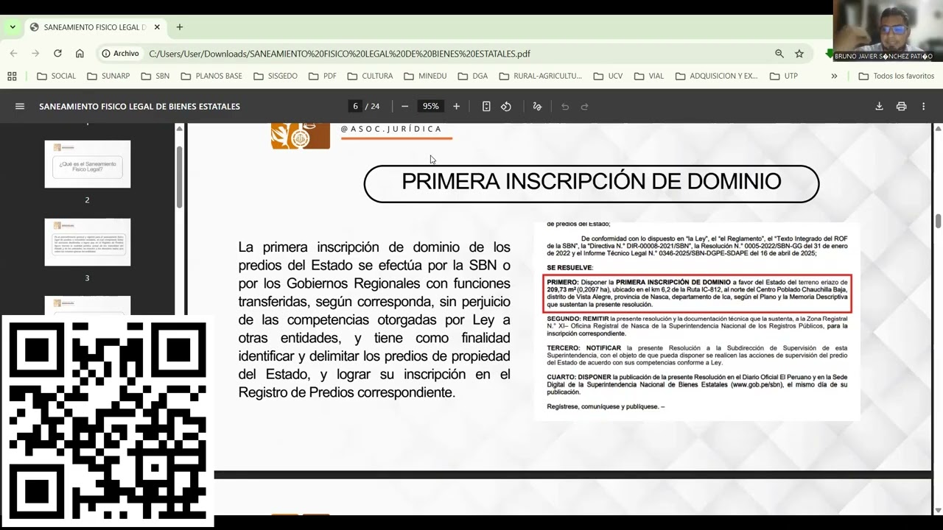Open the ADQUISICION Y EX... bookmarks folder
Screen dimensions: 943x530
pyautogui.click(x=717, y=76)
